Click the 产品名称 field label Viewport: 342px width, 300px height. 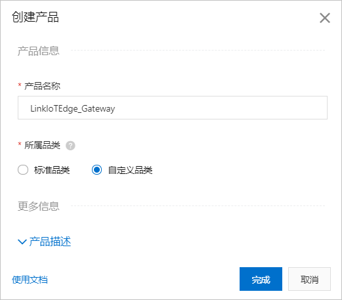tap(42, 86)
